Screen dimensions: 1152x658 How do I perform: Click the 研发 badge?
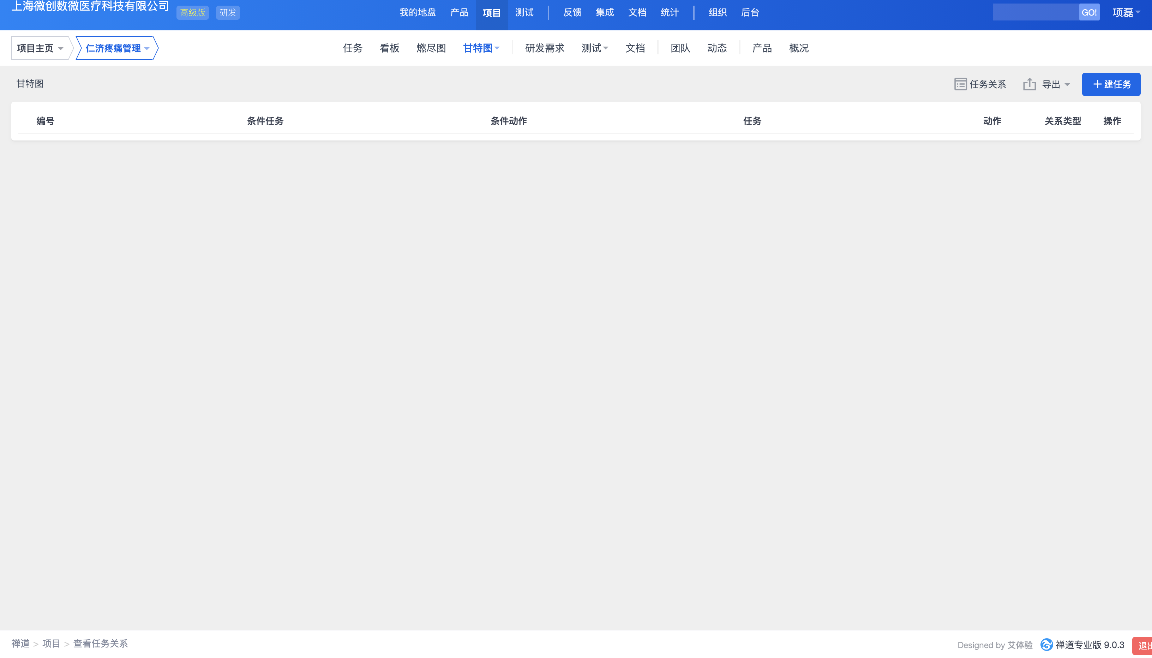point(228,13)
